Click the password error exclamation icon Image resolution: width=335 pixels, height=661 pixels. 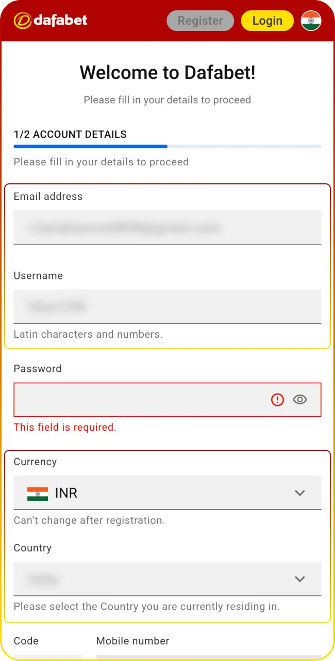(x=277, y=399)
